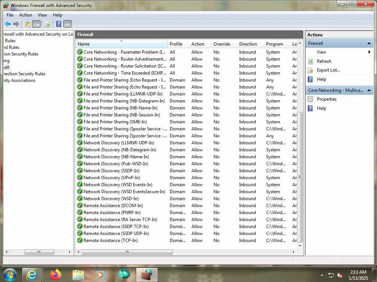Click green check icon of Remote Assistance (TCP-In)
Viewport: 377px width, 282px height.
(80, 240)
